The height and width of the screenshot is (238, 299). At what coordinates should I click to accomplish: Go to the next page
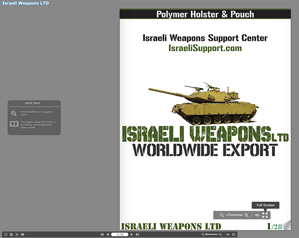(x=132, y=235)
